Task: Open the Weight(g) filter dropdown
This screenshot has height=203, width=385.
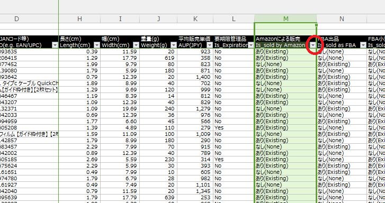Action: coord(174,45)
